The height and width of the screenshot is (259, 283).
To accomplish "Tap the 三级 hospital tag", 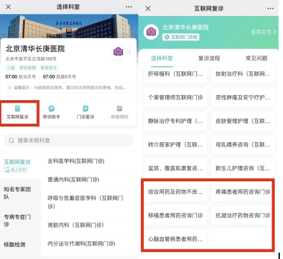I will (x=11, y=68).
